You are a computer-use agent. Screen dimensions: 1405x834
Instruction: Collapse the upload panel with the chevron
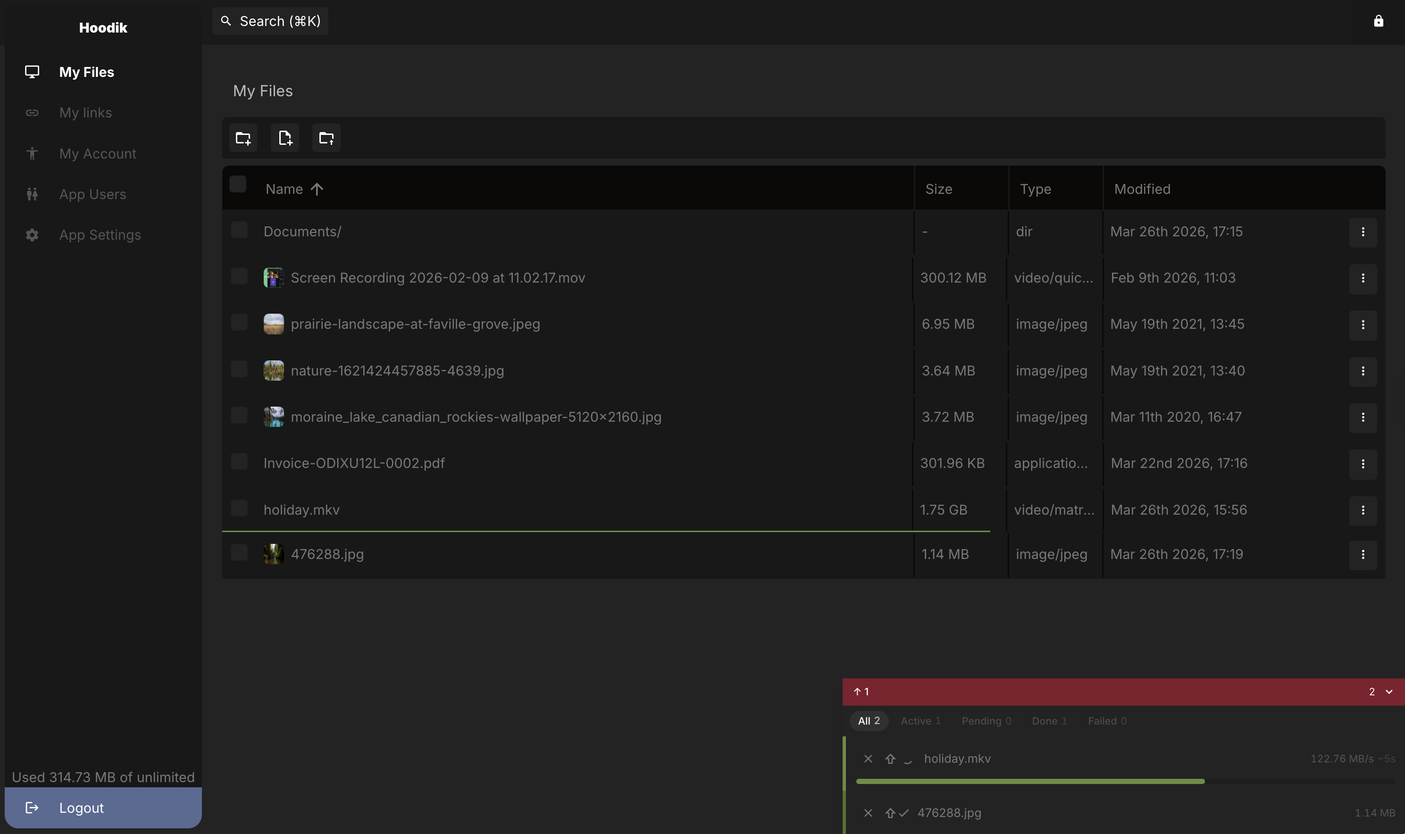(x=1388, y=692)
